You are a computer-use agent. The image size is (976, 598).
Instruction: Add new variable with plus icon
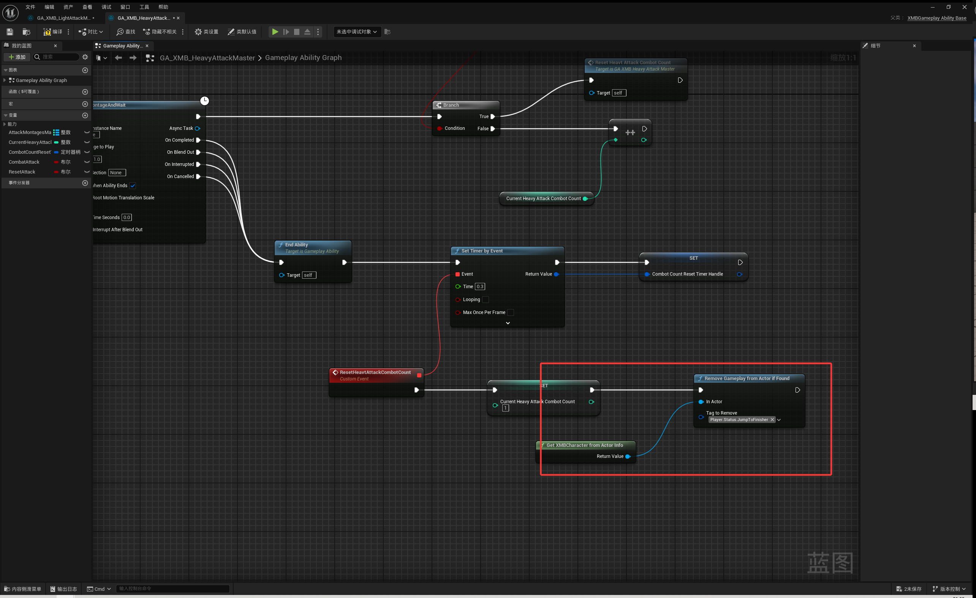[85, 115]
